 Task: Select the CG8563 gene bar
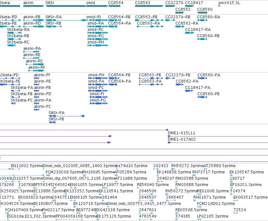149,6
